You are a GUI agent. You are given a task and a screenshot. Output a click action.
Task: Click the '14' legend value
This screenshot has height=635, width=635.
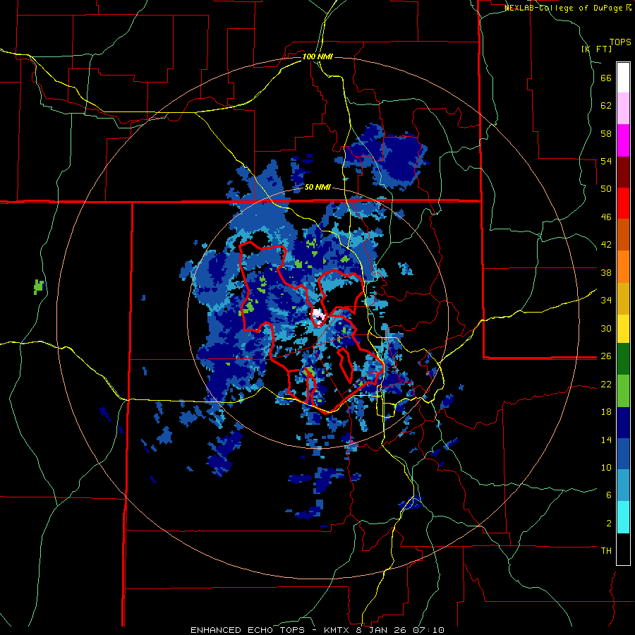click(x=606, y=440)
